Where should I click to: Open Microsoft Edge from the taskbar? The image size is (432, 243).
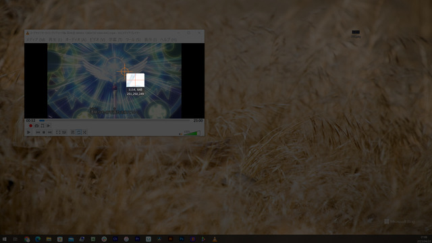click(38, 239)
